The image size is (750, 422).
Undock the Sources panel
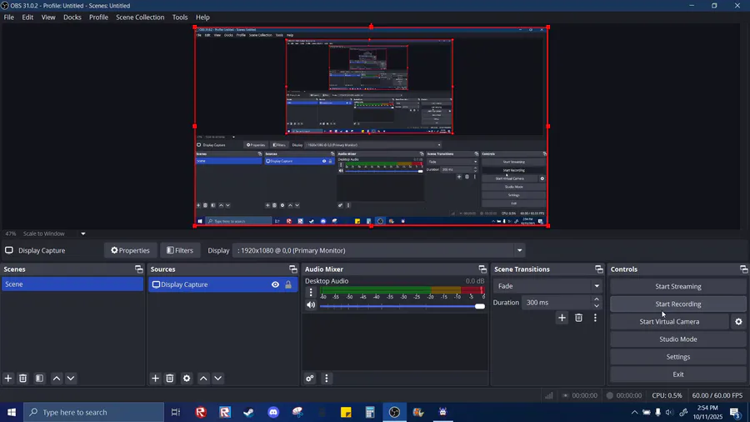click(x=293, y=269)
